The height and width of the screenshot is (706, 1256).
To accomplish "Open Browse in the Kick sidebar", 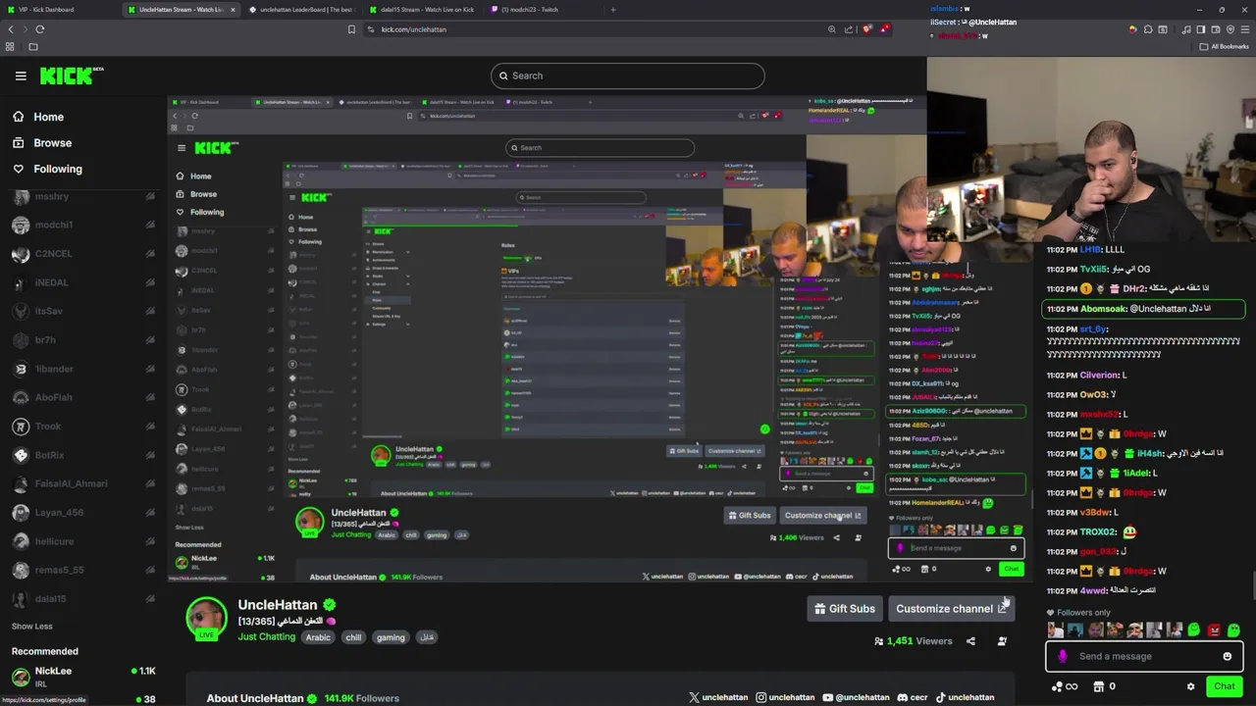I will tap(42, 143).
